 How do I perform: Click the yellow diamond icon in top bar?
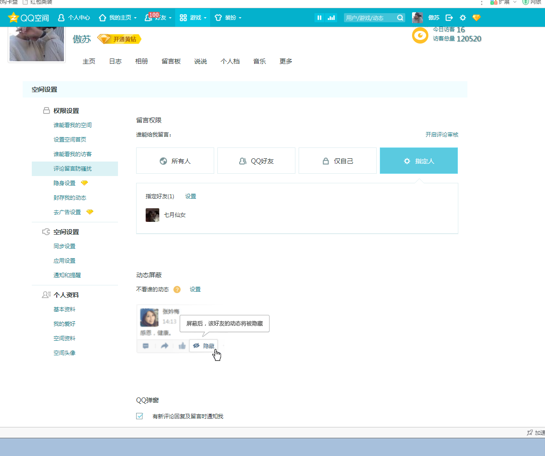coord(476,18)
